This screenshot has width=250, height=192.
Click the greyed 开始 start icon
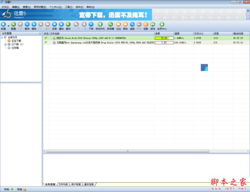pyautogui.click(x=20, y=24)
